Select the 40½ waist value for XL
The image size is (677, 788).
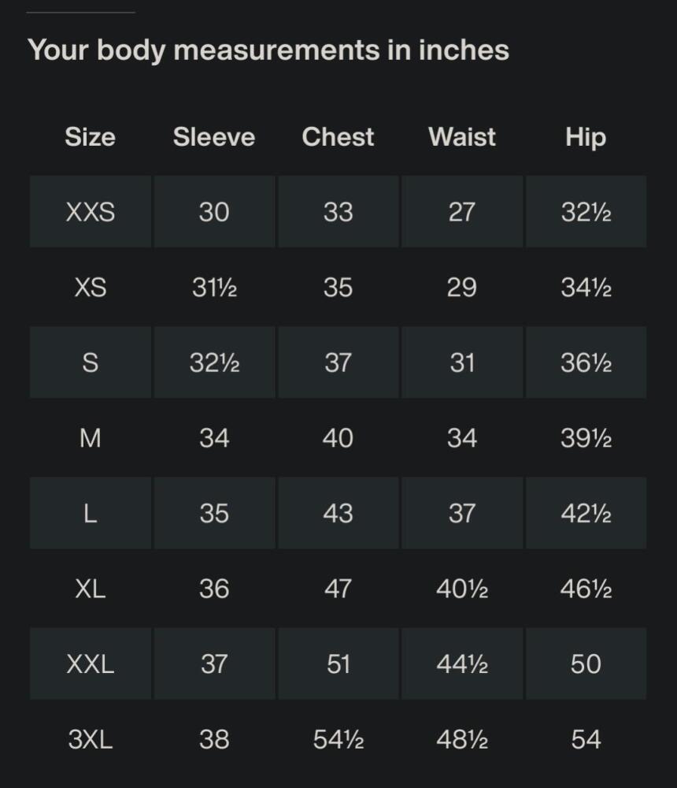[x=462, y=589]
